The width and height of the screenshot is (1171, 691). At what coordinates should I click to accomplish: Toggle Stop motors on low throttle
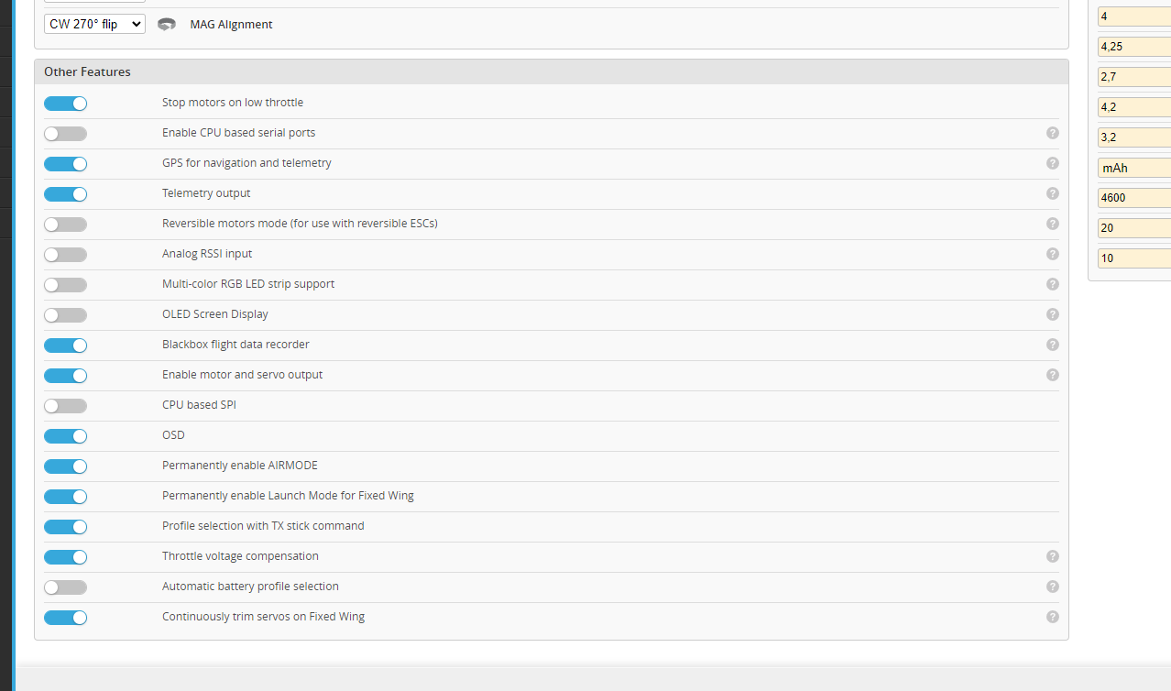[x=65, y=104]
